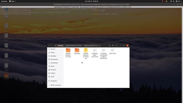This screenshot has height=103, width=183.
Task: Navigate to apache-artemis-2.6.3 in path bar
Action: point(91,45)
